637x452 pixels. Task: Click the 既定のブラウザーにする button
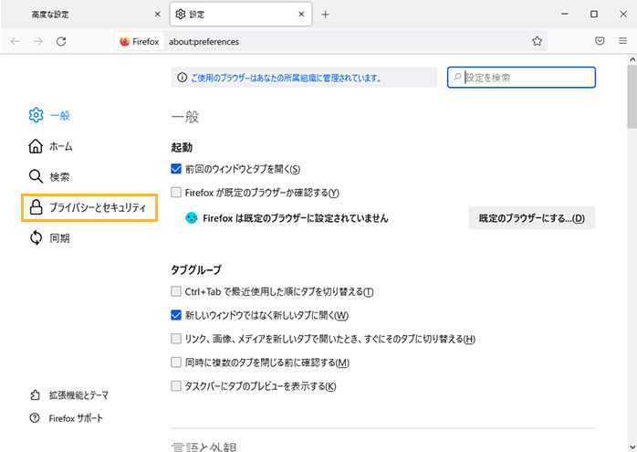(531, 218)
